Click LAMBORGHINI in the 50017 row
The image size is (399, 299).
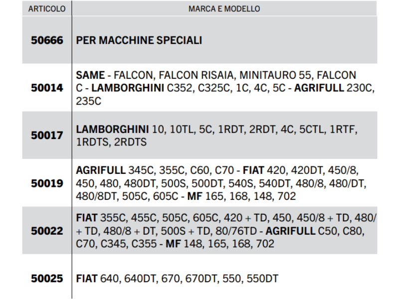(x=112, y=130)
